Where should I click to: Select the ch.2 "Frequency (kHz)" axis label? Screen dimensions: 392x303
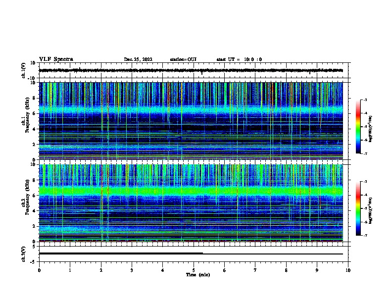28,197
